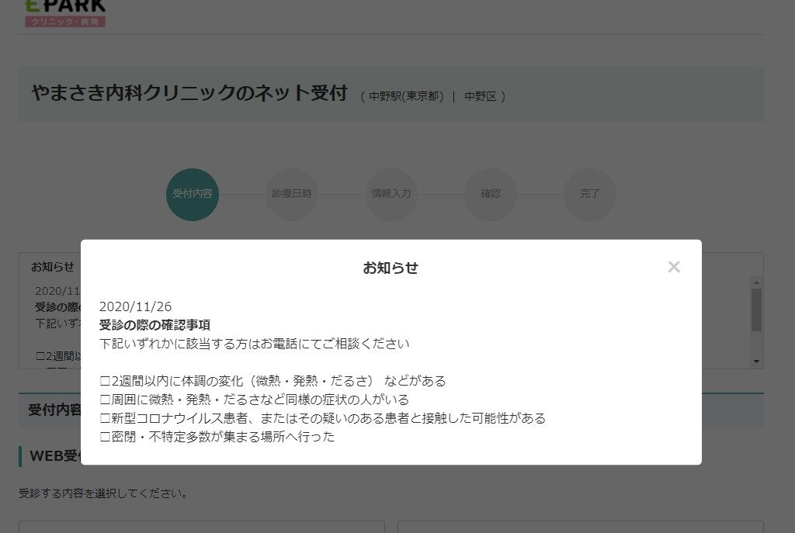Select the 受付内容 step circle

(x=193, y=194)
